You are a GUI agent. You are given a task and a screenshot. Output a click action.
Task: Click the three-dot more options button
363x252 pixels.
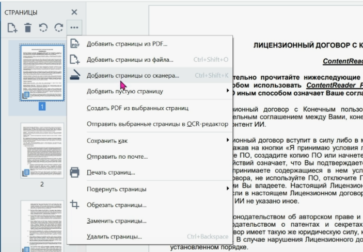(74, 28)
